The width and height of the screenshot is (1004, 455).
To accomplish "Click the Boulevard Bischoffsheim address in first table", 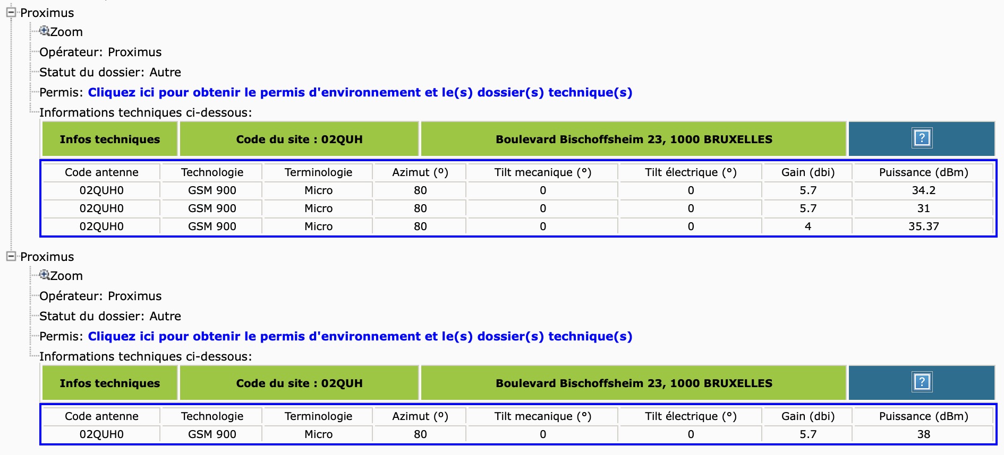I will pos(634,139).
